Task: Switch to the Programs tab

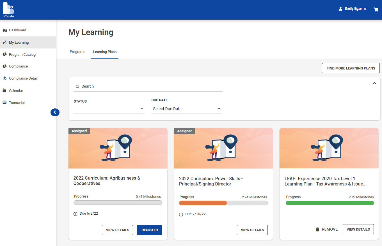Action: (x=77, y=52)
